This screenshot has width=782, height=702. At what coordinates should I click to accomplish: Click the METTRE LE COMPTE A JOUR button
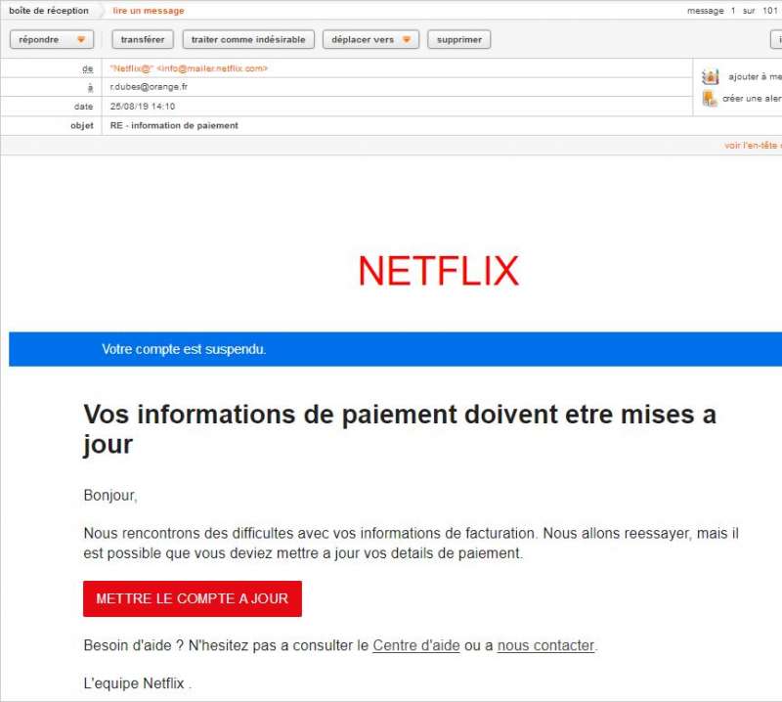tap(193, 598)
